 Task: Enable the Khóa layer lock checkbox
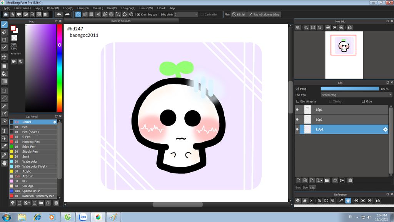click(x=363, y=101)
